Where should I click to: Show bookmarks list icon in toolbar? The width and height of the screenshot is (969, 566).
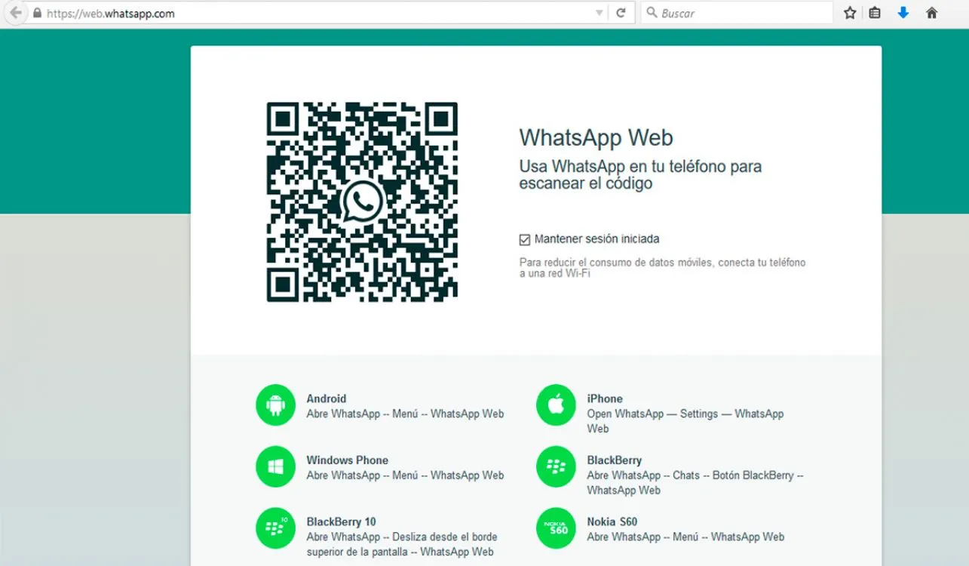pos(875,13)
